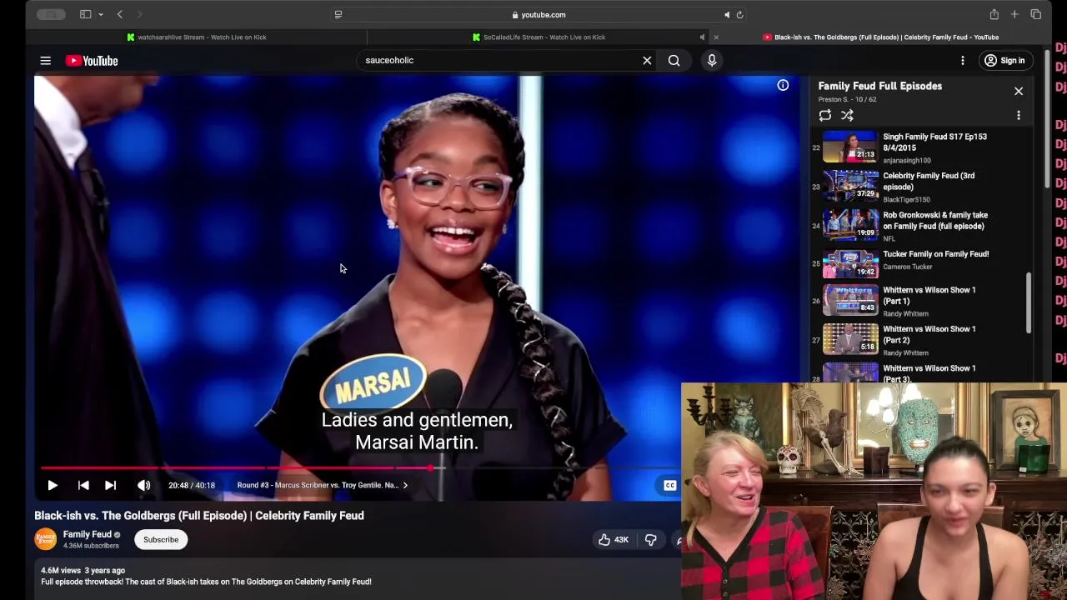Start voice search with the microphone icon
The width and height of the screenshot is (1067, 600).
pyautogui.click(x=712, y=60)
